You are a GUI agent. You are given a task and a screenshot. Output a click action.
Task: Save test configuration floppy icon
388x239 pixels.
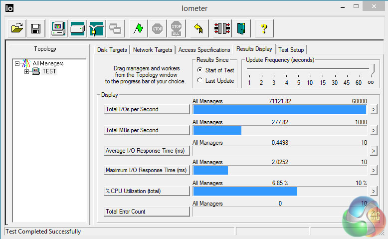pos(35,28)
